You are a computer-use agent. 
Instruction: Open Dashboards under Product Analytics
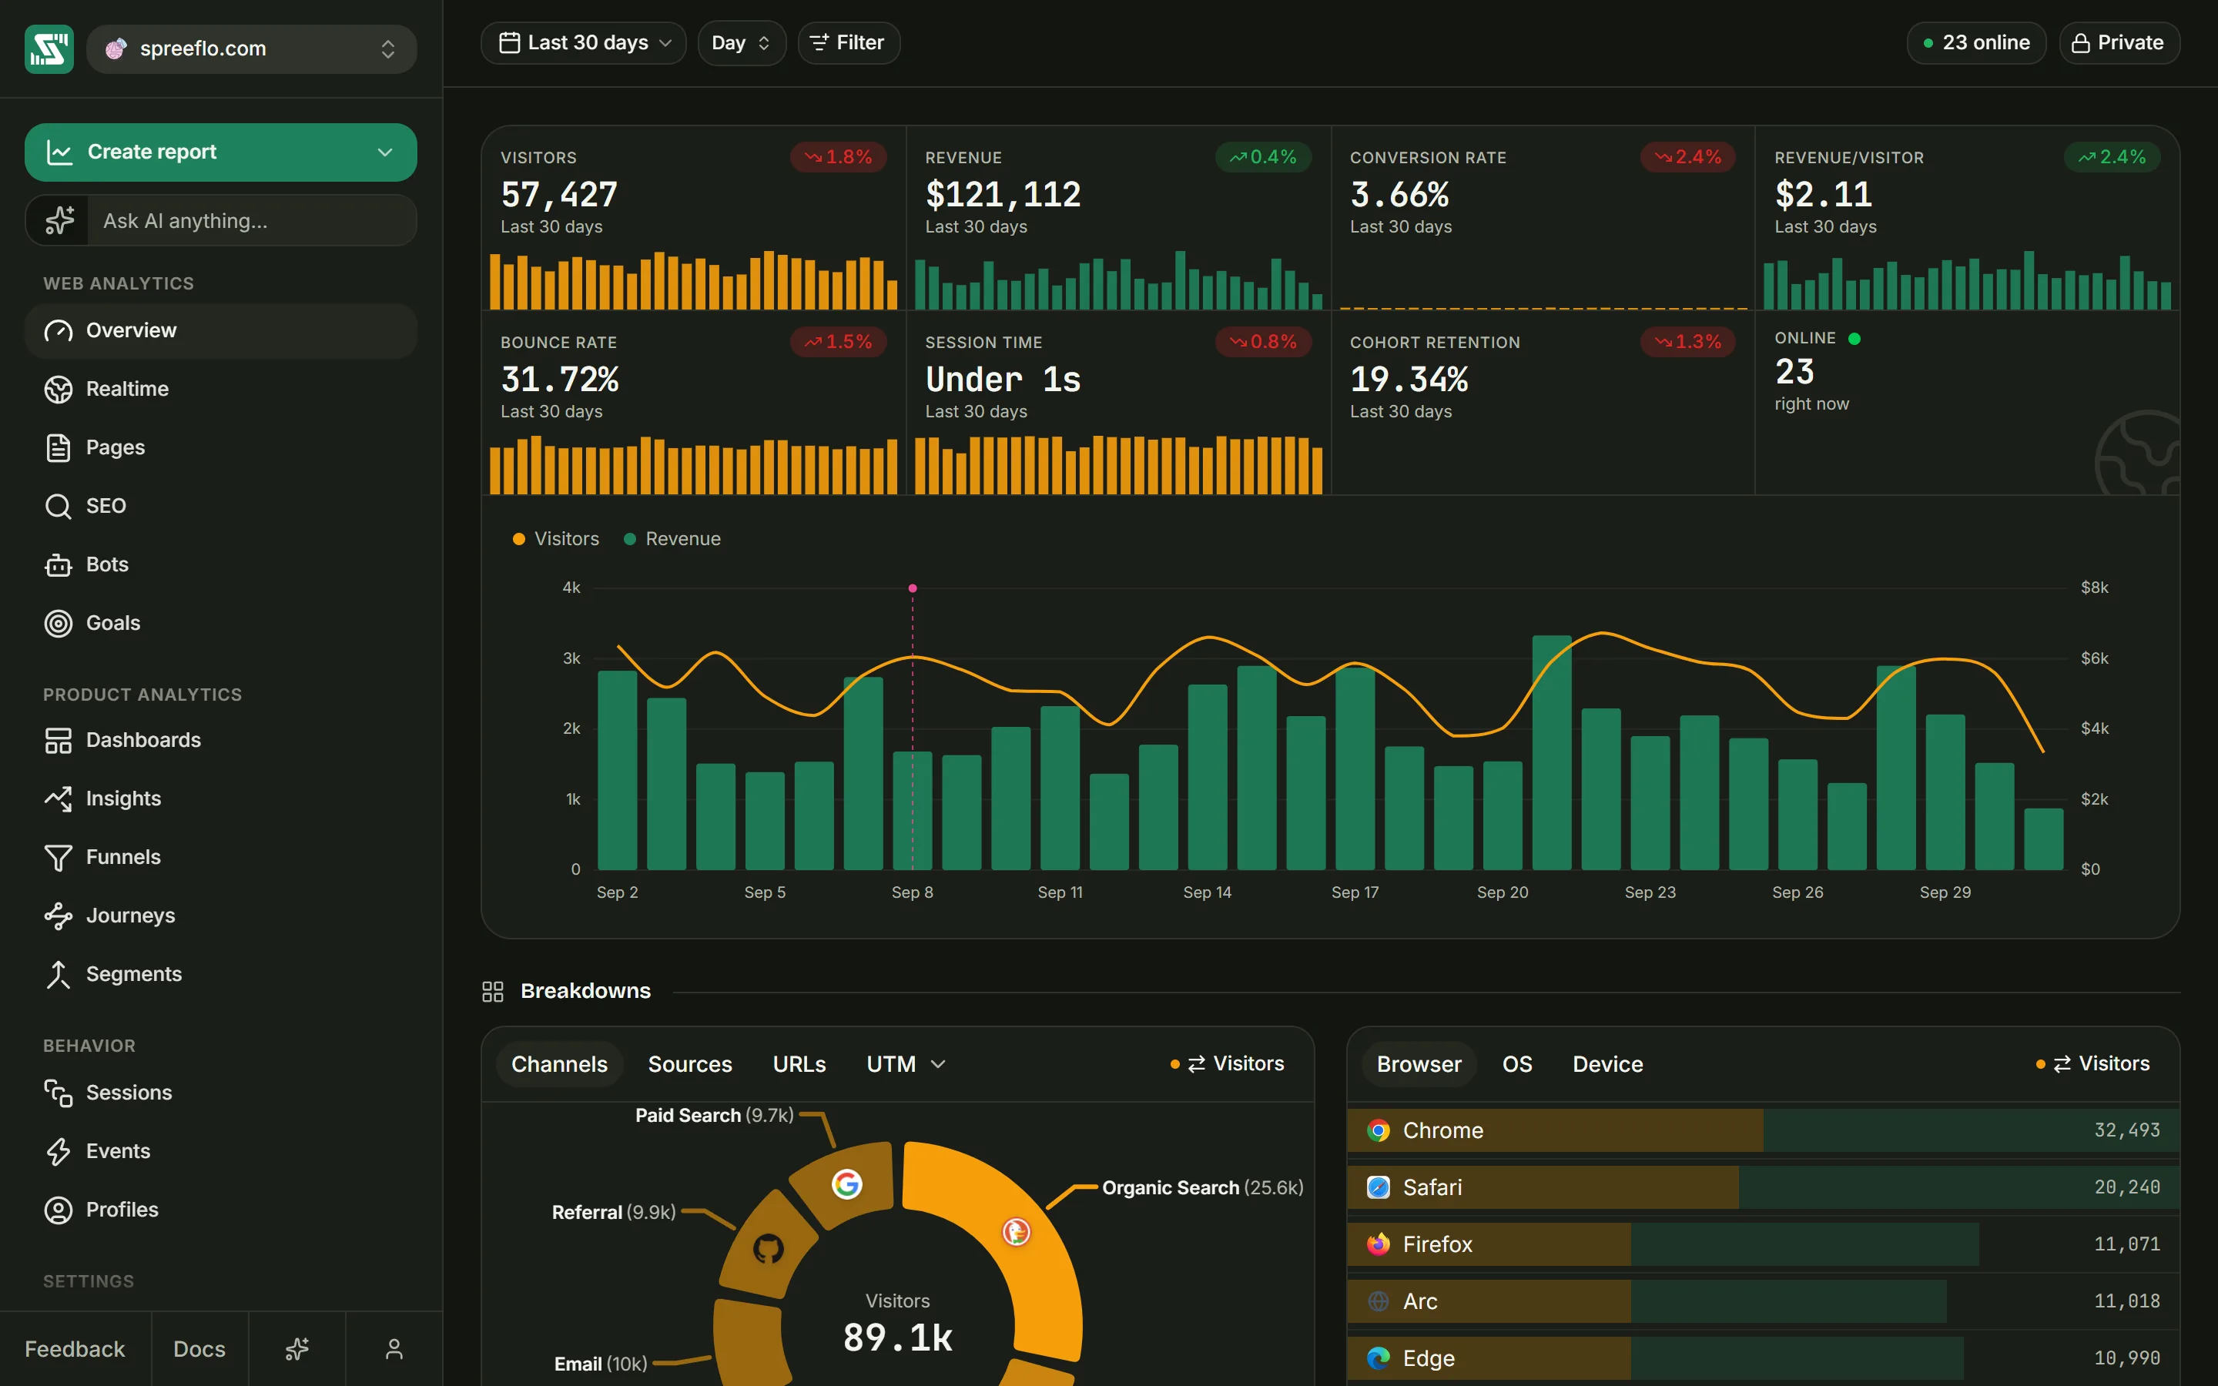[221, 740]
